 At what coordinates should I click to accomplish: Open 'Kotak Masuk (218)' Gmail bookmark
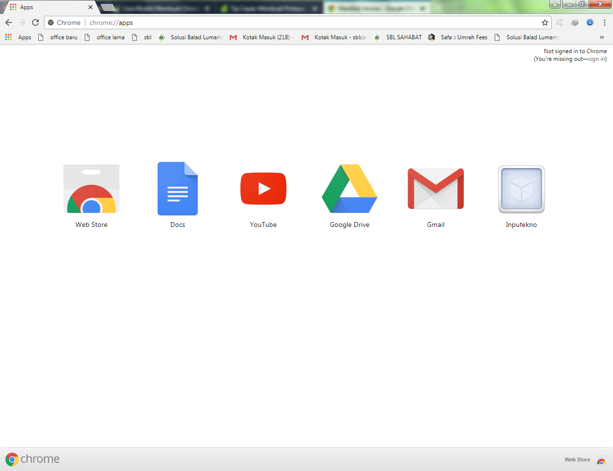[261, 37]
